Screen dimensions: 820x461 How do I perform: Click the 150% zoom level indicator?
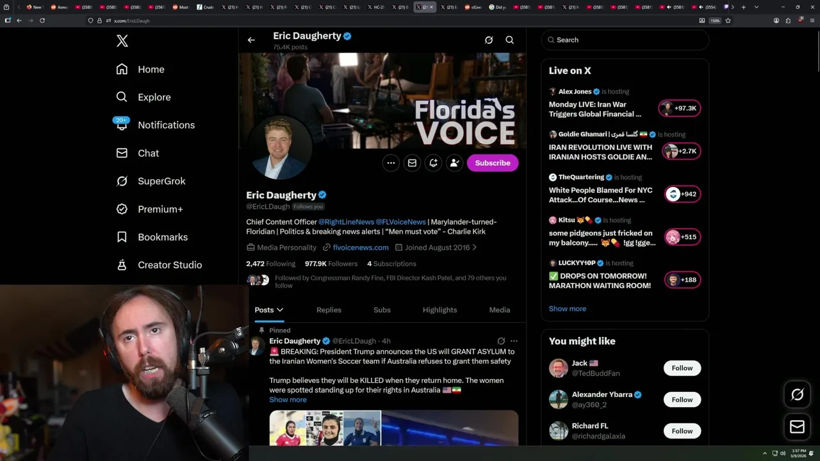(715, 20)
